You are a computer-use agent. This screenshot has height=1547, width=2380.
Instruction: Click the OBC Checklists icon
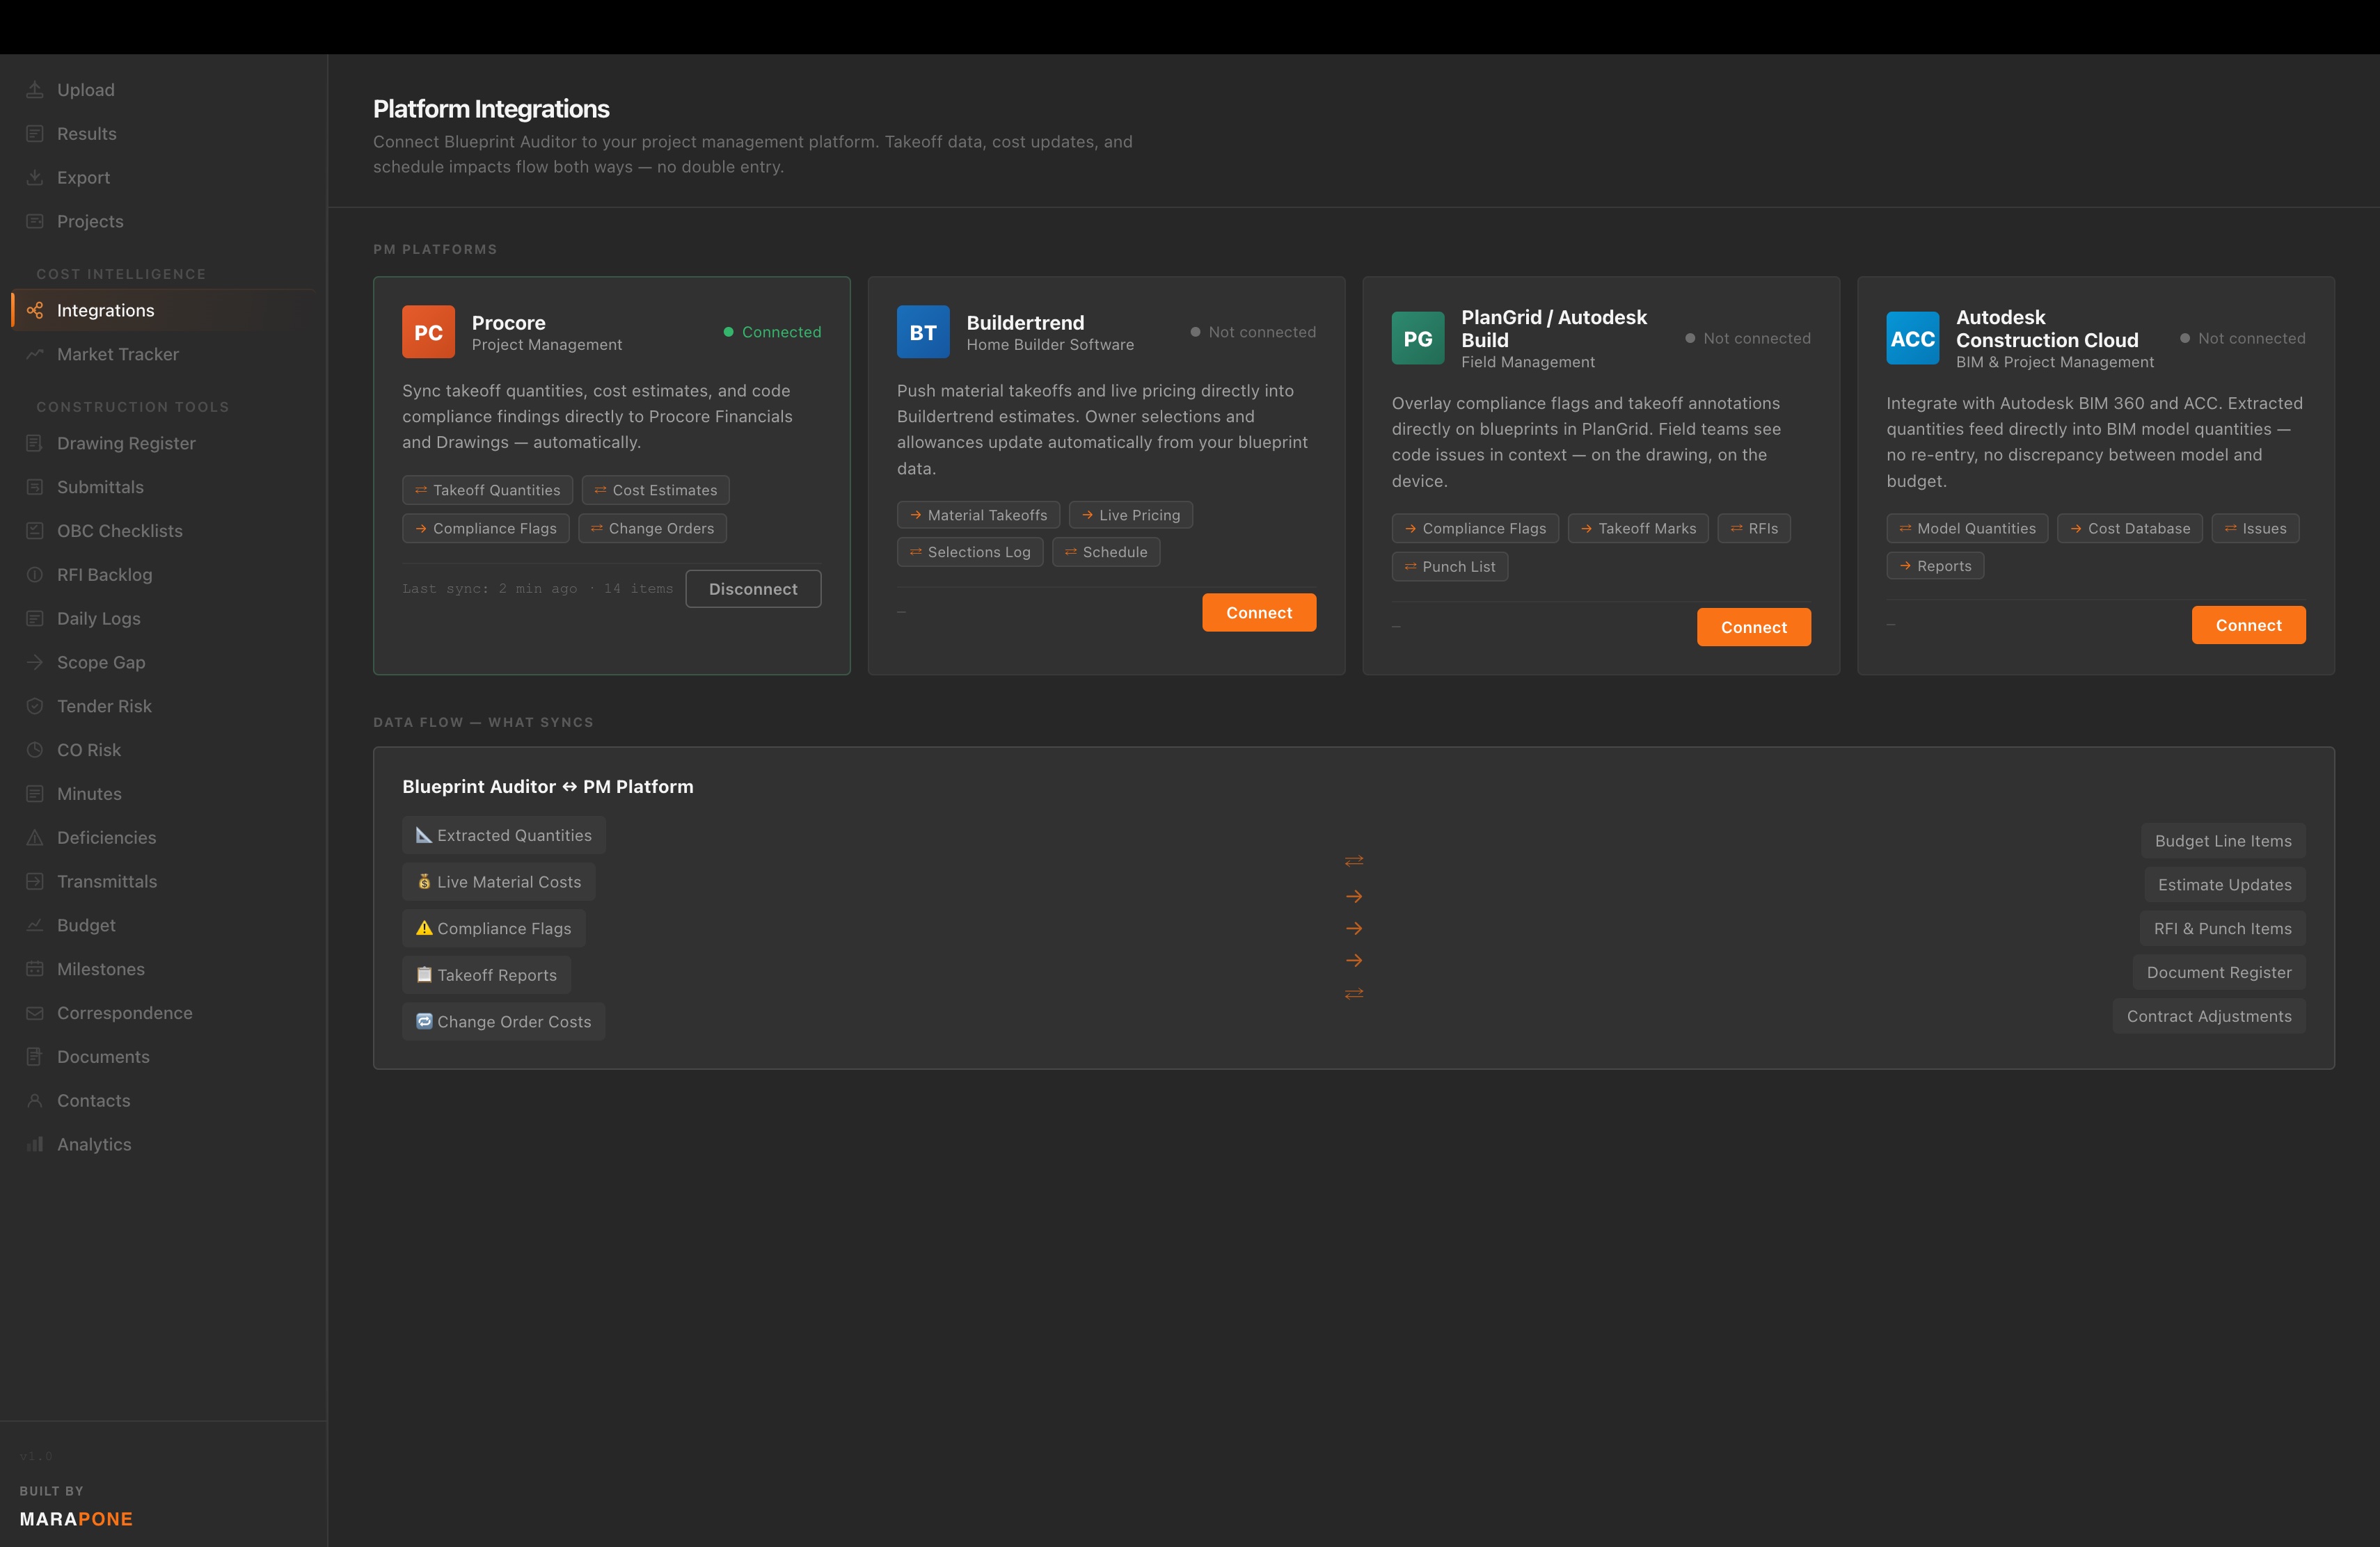35,531
